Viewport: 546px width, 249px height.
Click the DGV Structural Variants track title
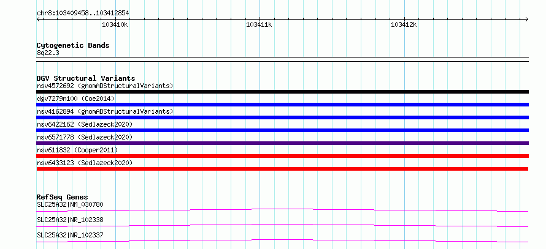(x=86, y=78)
